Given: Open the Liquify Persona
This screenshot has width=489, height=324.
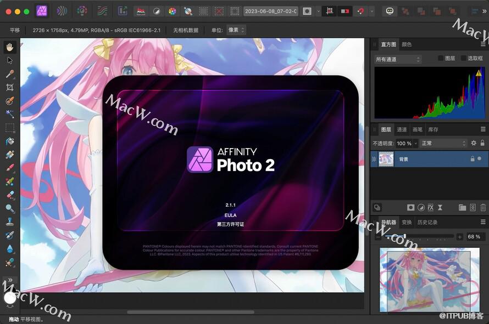Looking at the screenshot, I should point(62,11).
